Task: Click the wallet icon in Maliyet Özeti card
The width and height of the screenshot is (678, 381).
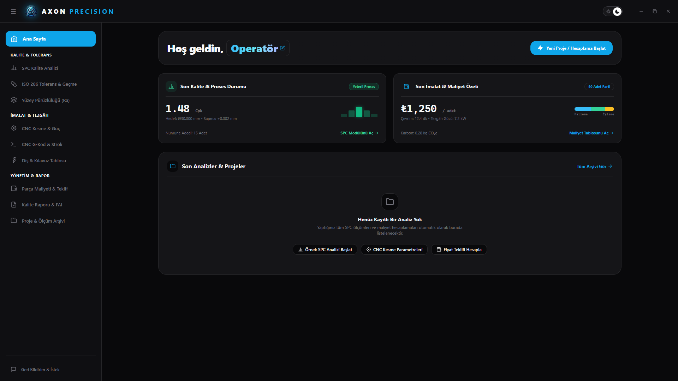Action: [x=406, y=86]
